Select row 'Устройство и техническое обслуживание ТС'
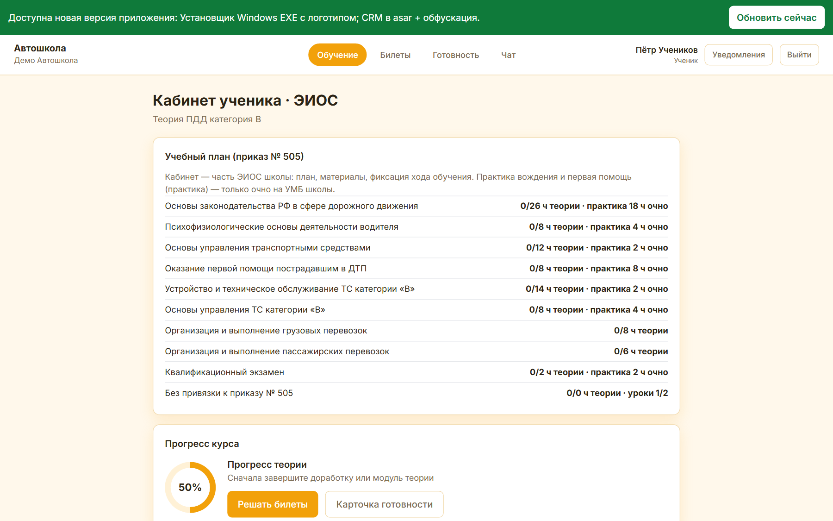Screen dimensions: 833x521 (x=416, y=289)
